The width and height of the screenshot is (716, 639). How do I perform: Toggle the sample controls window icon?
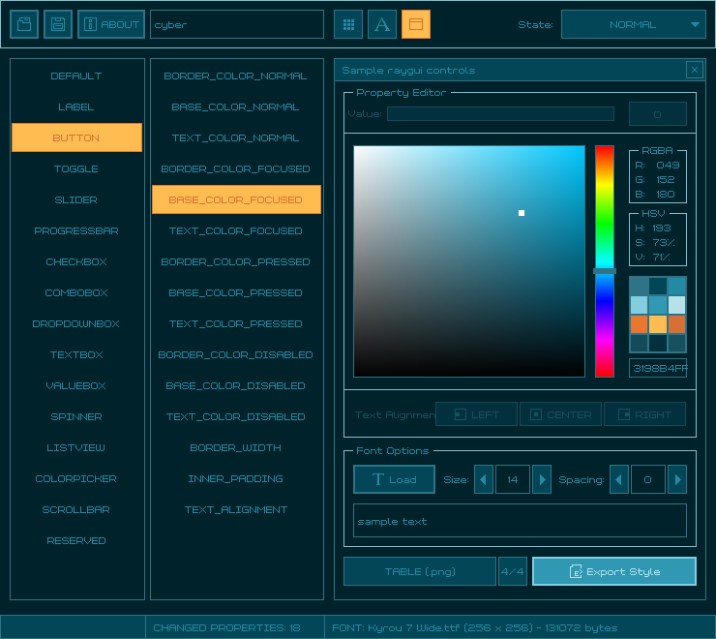tap(416, 24)
